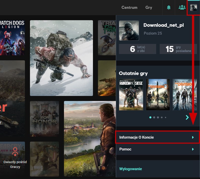This screenshot has height=179, width=200.
Task: Click the Download_net_pl username
Action: point(164,25)
